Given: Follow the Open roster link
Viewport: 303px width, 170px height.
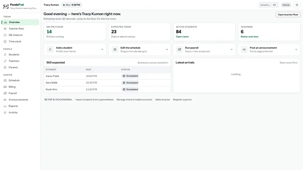Looking at the screenshot, I should coord(182,37).
